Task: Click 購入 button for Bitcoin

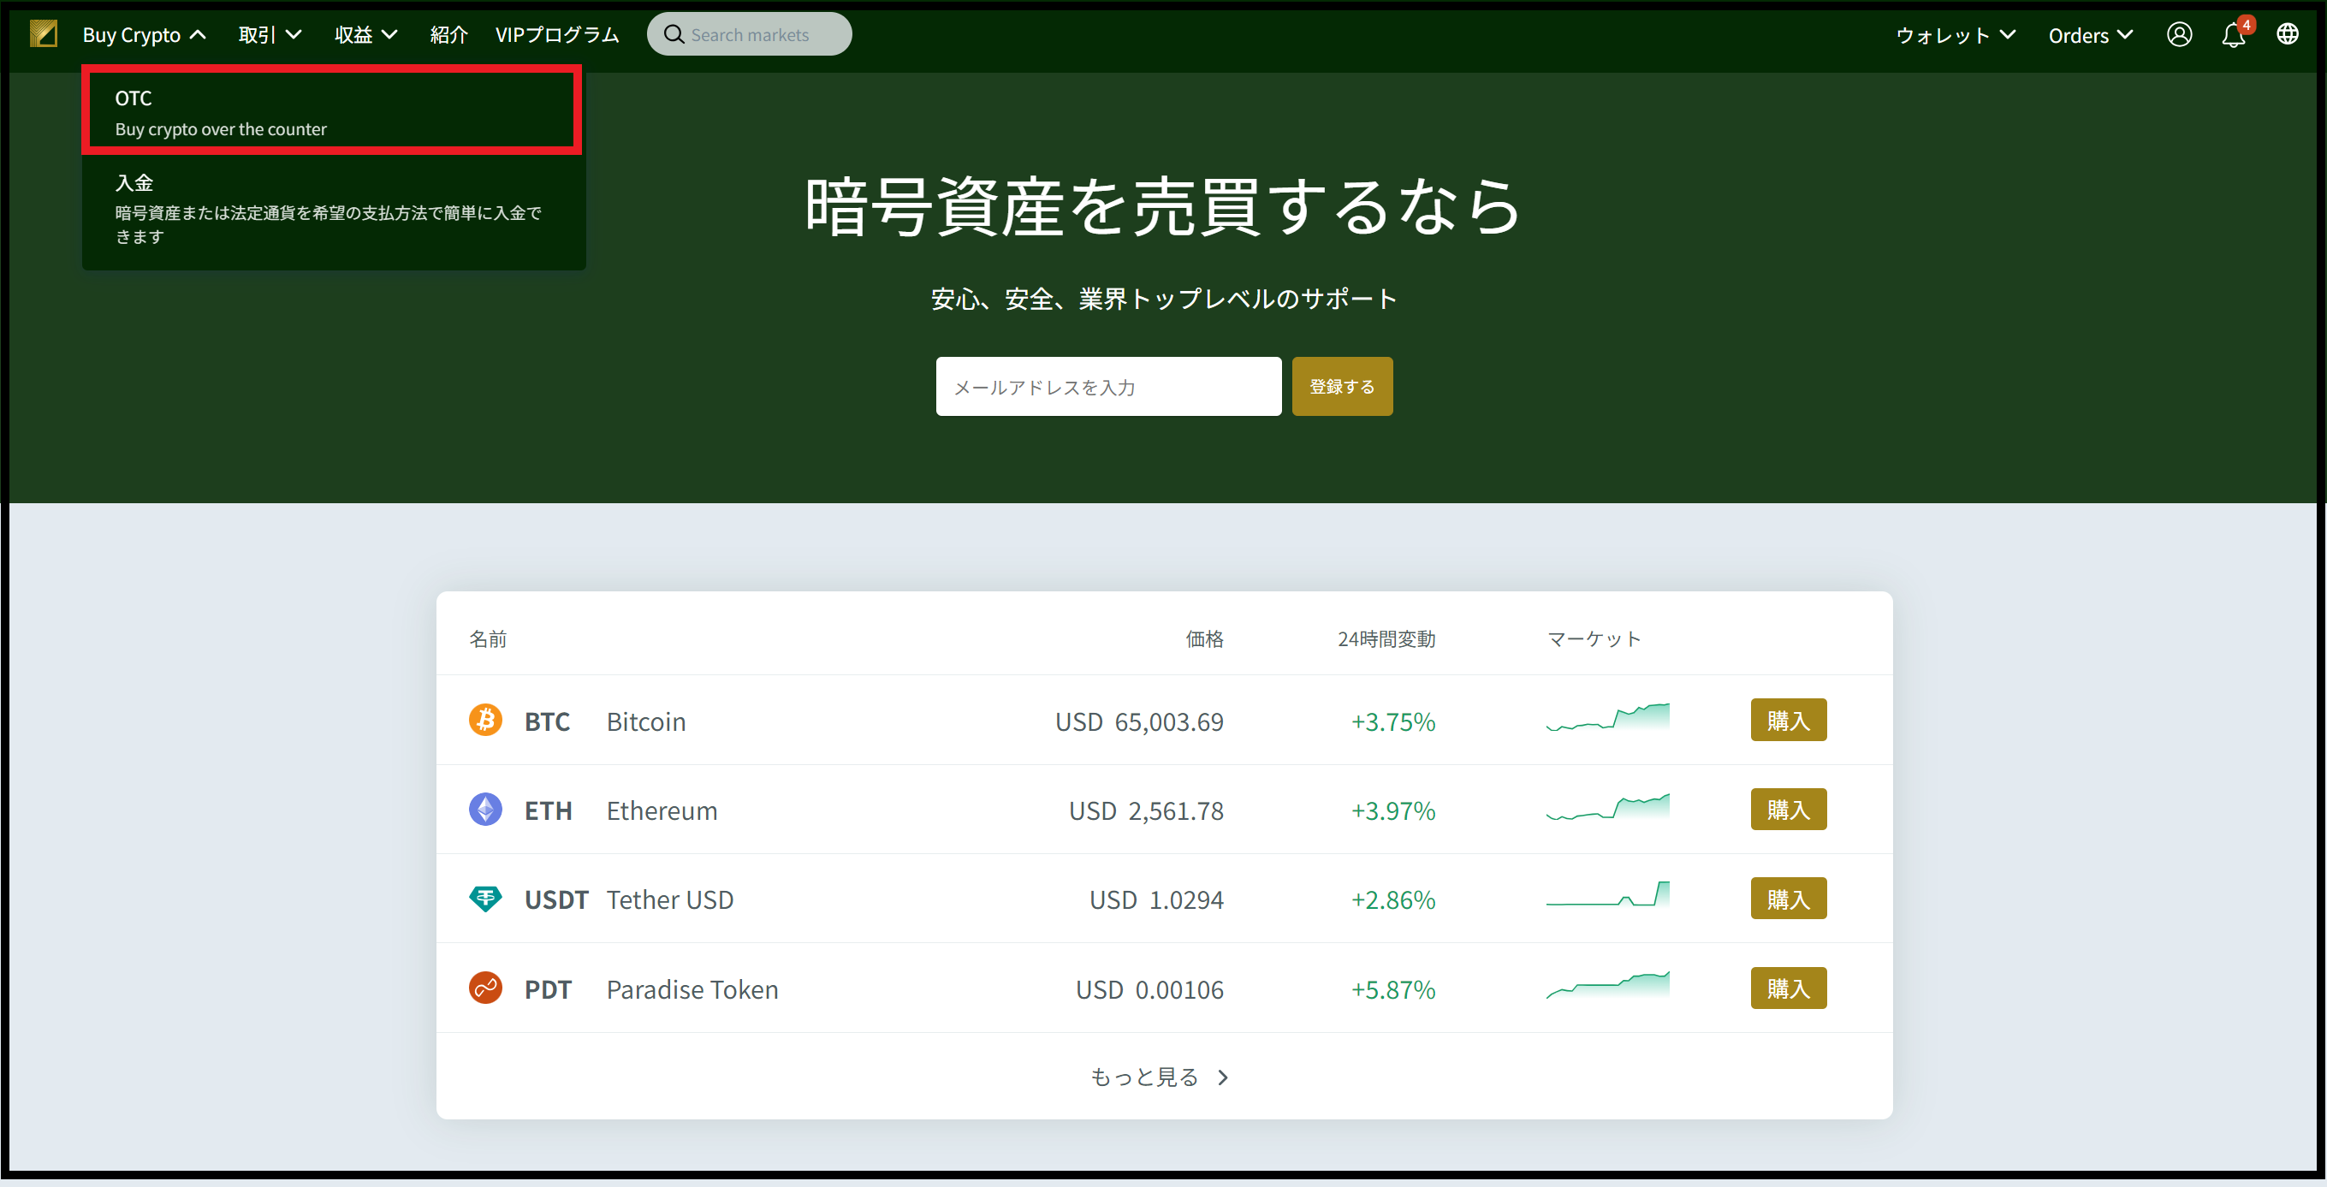Action: coord(1789,720)
